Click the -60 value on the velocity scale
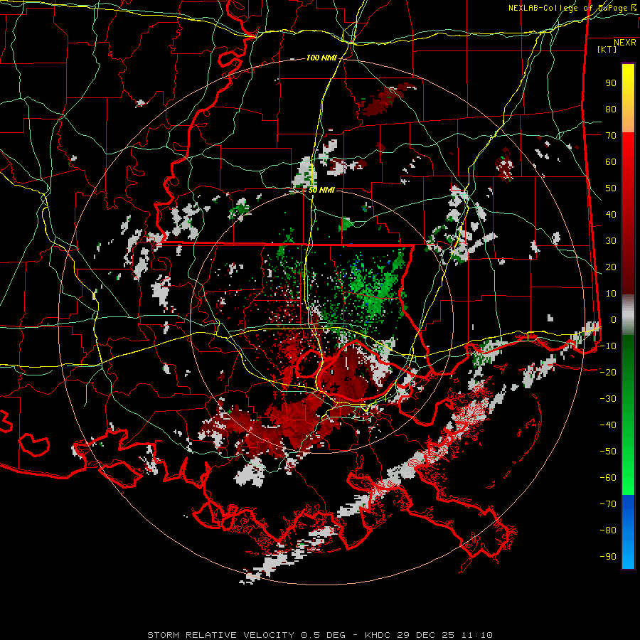The image size is (640, 640). (x=608, y=478)
